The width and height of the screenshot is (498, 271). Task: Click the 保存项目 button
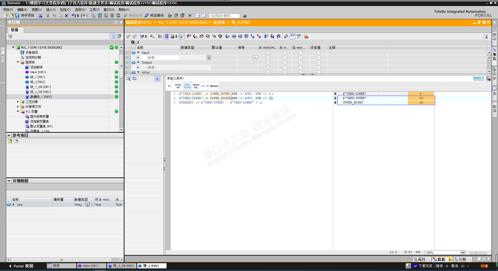click(x=25, y=16)
